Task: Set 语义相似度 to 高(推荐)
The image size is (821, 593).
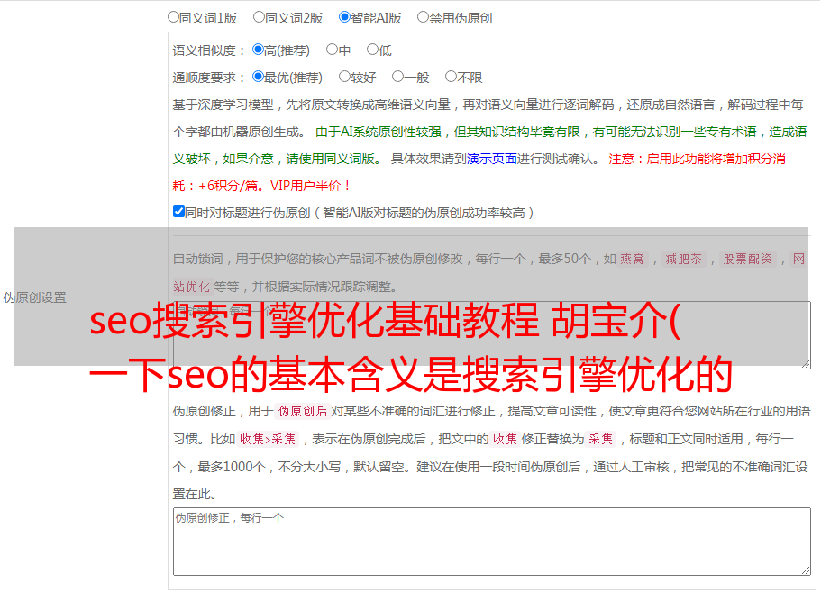Action: tap(258, 50)
